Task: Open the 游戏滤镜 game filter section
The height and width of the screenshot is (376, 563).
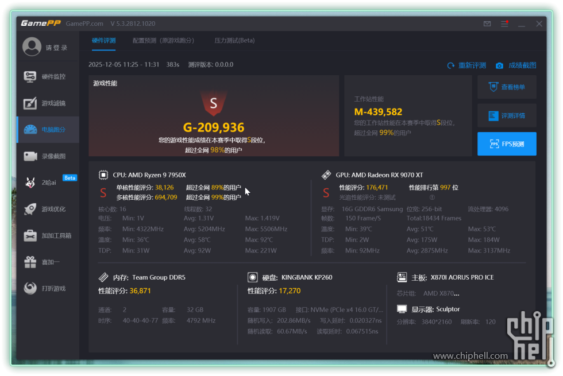Action: tap(48, 103)
